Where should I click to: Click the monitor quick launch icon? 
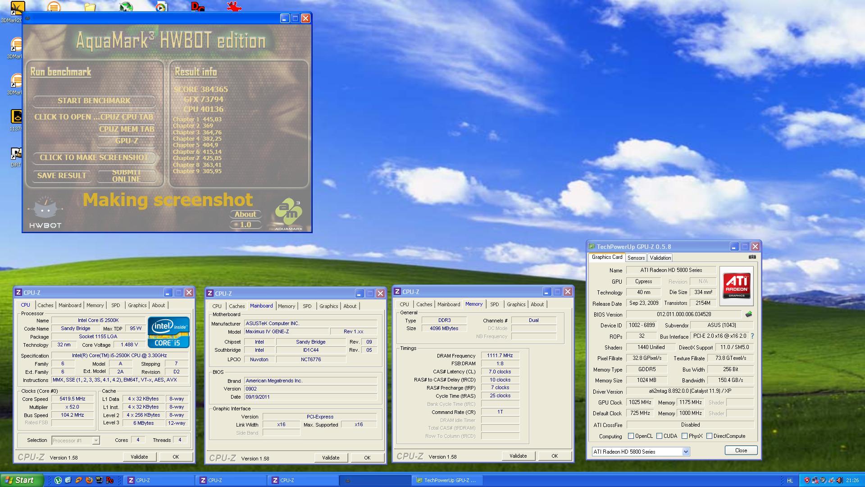point(99,480)
